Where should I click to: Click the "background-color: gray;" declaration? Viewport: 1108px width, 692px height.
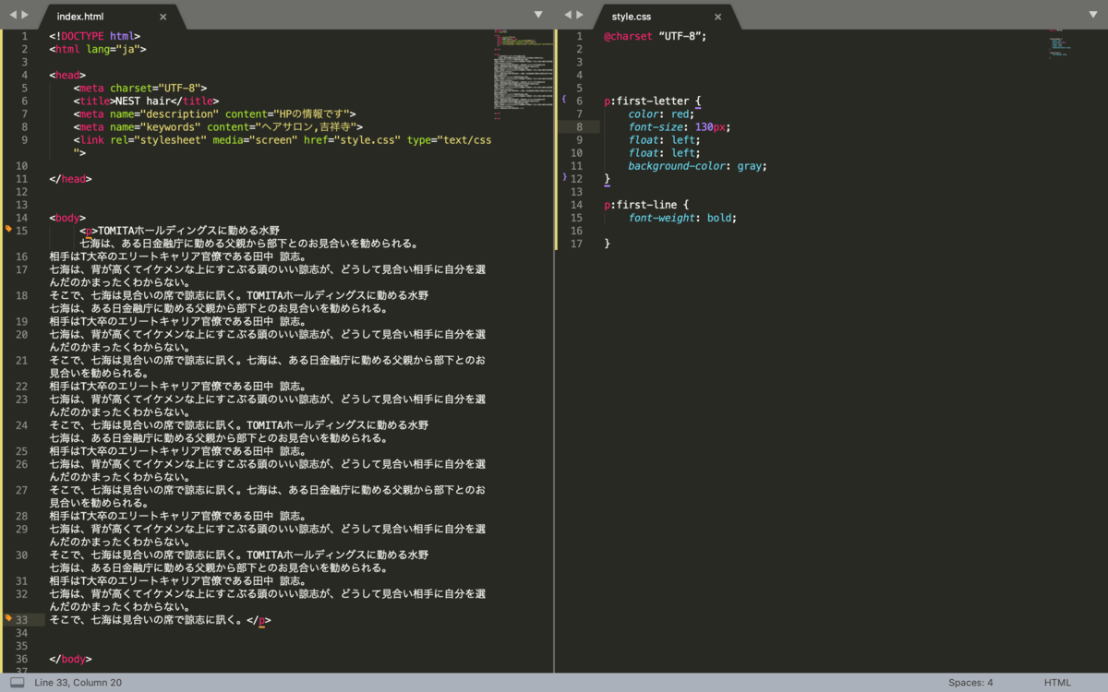tap(698, 166)
